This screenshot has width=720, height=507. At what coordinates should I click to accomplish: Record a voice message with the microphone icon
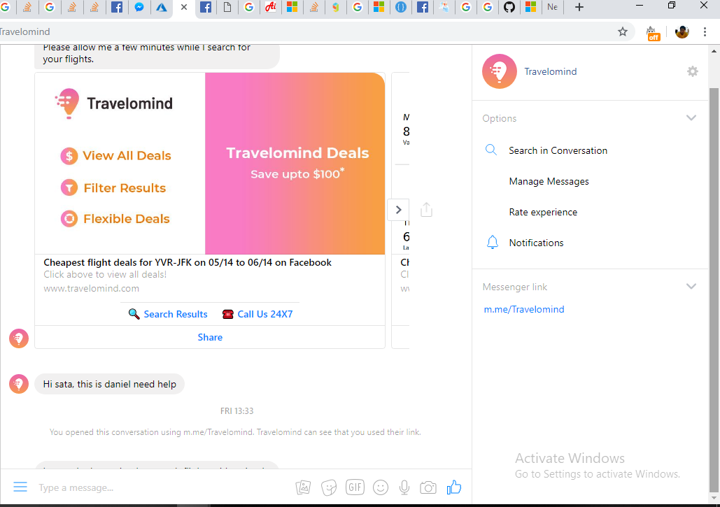[404, 487]
